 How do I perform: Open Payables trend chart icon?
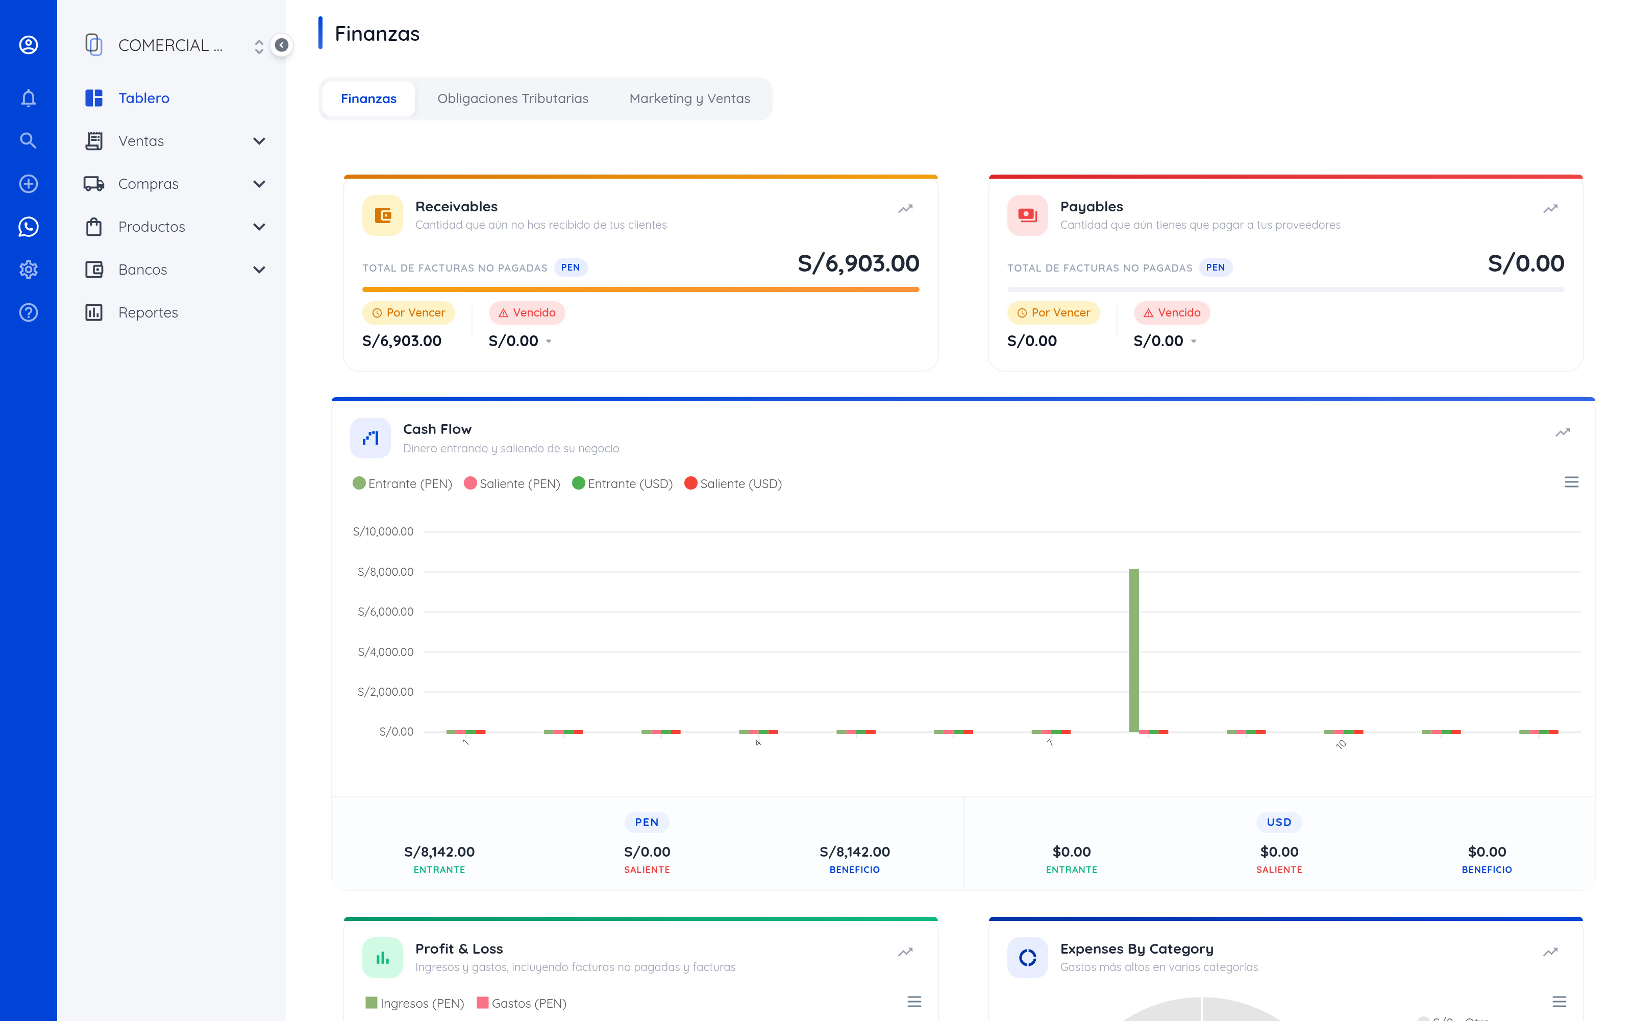point(1550,209)
